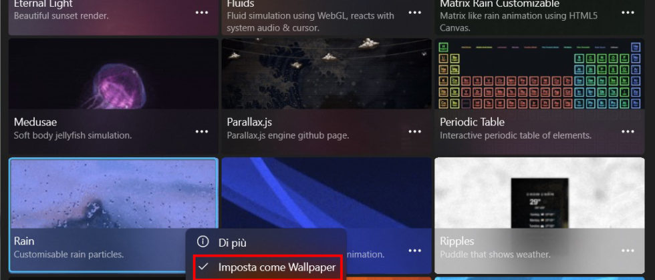Pick the Parallax.js wallpaper preview image
The image size is (655, 280).
tap(327, 74)
